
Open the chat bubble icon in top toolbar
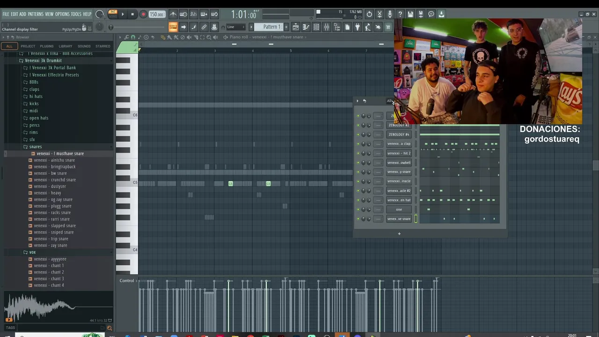pos(431,15)
